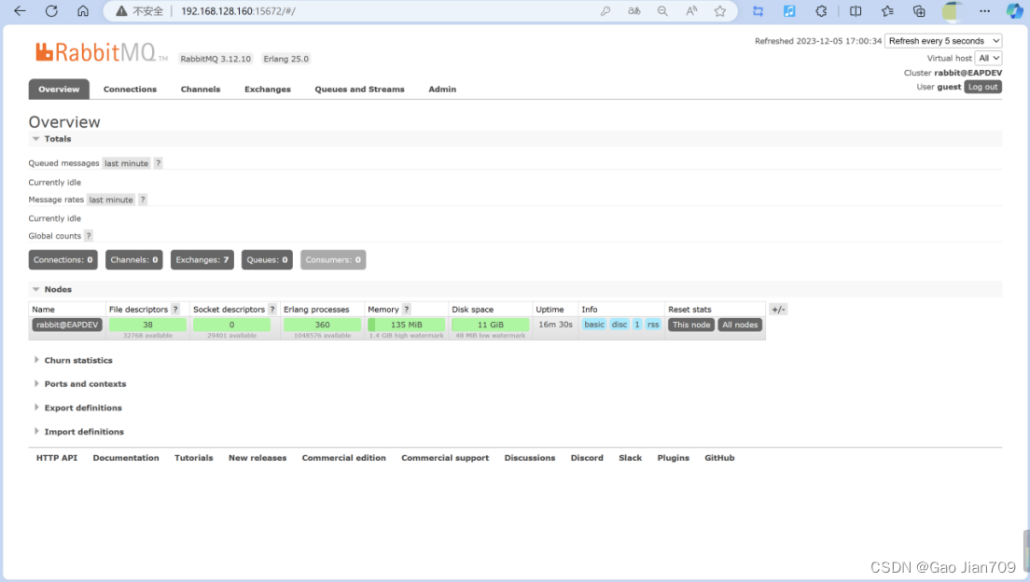
Task: Log out the guest user
Action: 982,87
